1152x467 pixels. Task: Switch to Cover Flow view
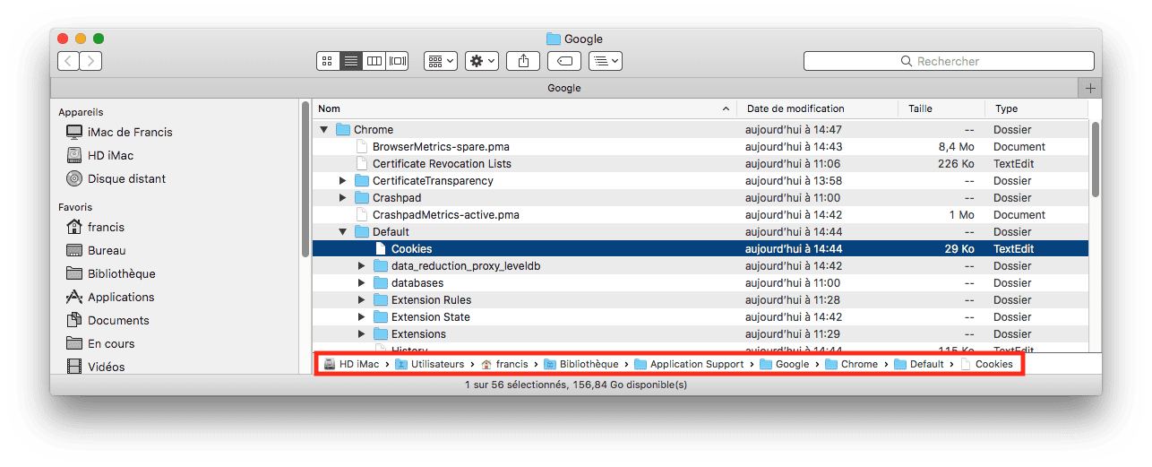click(398, 61)
